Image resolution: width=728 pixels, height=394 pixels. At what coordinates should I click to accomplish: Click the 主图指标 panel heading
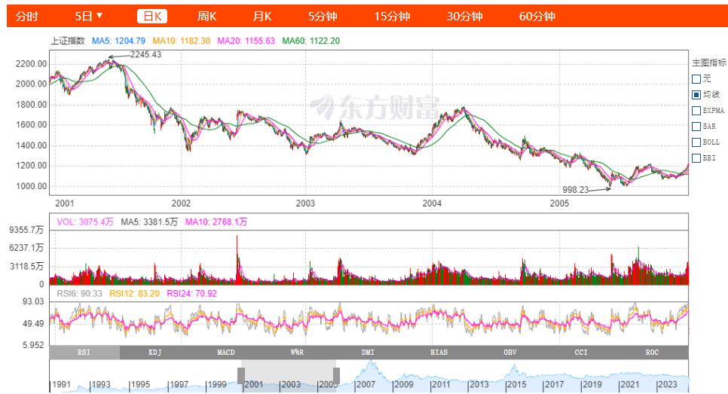(709, 63)
